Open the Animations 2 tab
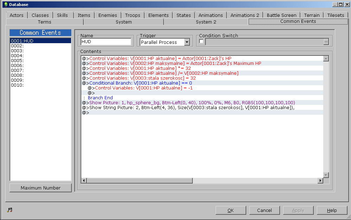 [245, 15]
